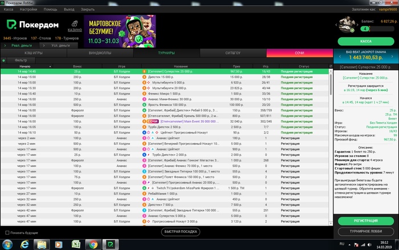The image size is (399, 250).
Task: Switch to the КЭШ ИГРЫ tab
Action: pos(34,53)
